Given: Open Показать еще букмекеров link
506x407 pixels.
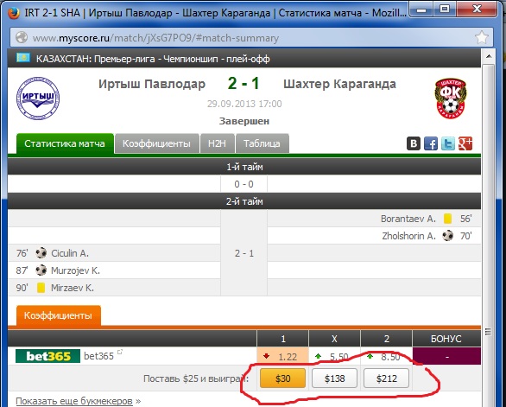Looking at the screenshot, I should [x=74, y=401].
